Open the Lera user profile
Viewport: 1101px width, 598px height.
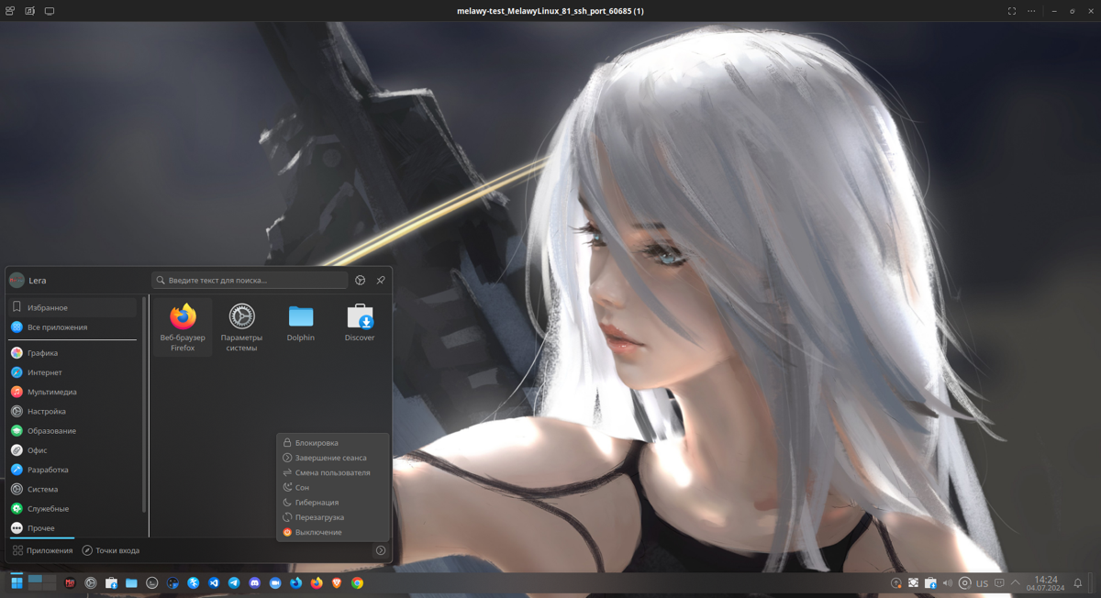point(28,281)
